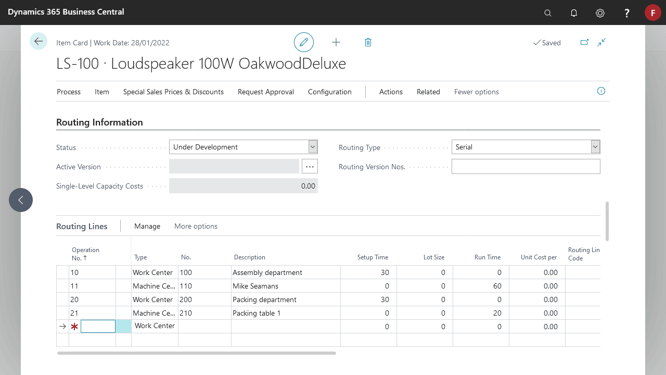The height and width of the screenshot is (375, 666).
Task: Open the user account avatar F
Action: pos(653,12)
